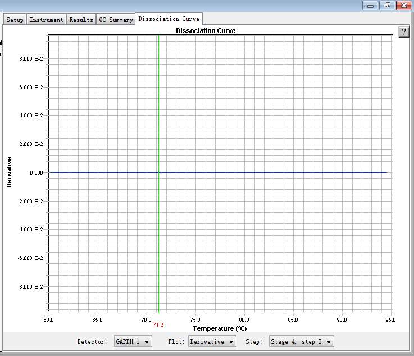Close the window with the red X
The height and width of the screenshot is (356, 414).
coord(404,6)
